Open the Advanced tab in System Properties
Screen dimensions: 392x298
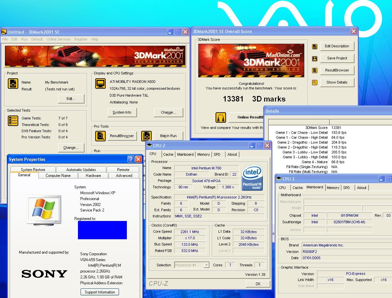(x=124, y=176)
